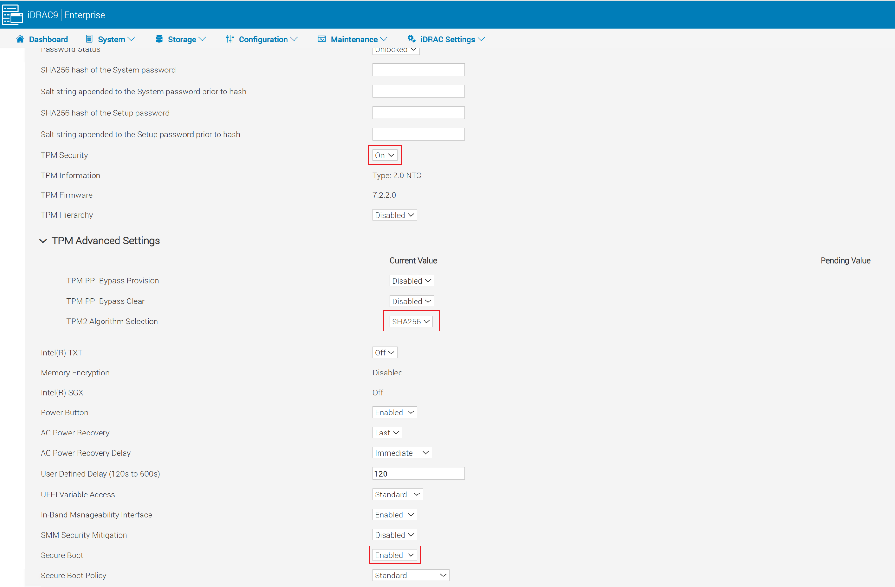This screenshot has width=895, height=587.
Task: Turn off TPM Security
Action: click(x=384, y=155)
